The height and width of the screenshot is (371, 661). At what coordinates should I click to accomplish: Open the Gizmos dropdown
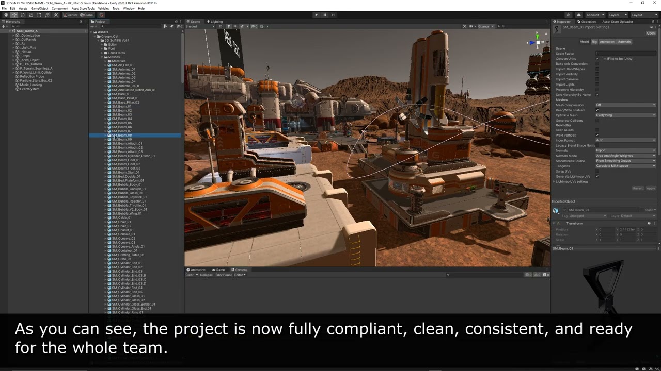click(485, 26)
